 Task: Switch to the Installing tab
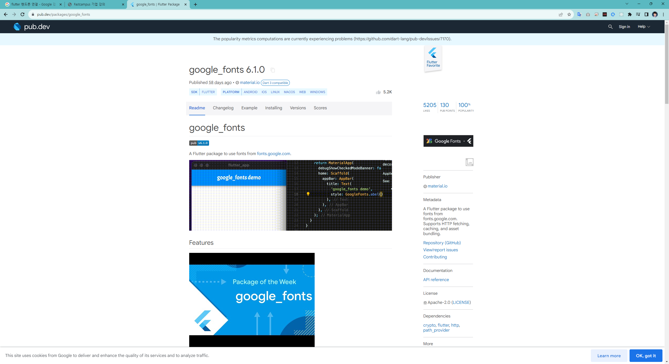[x=273, y=108]
